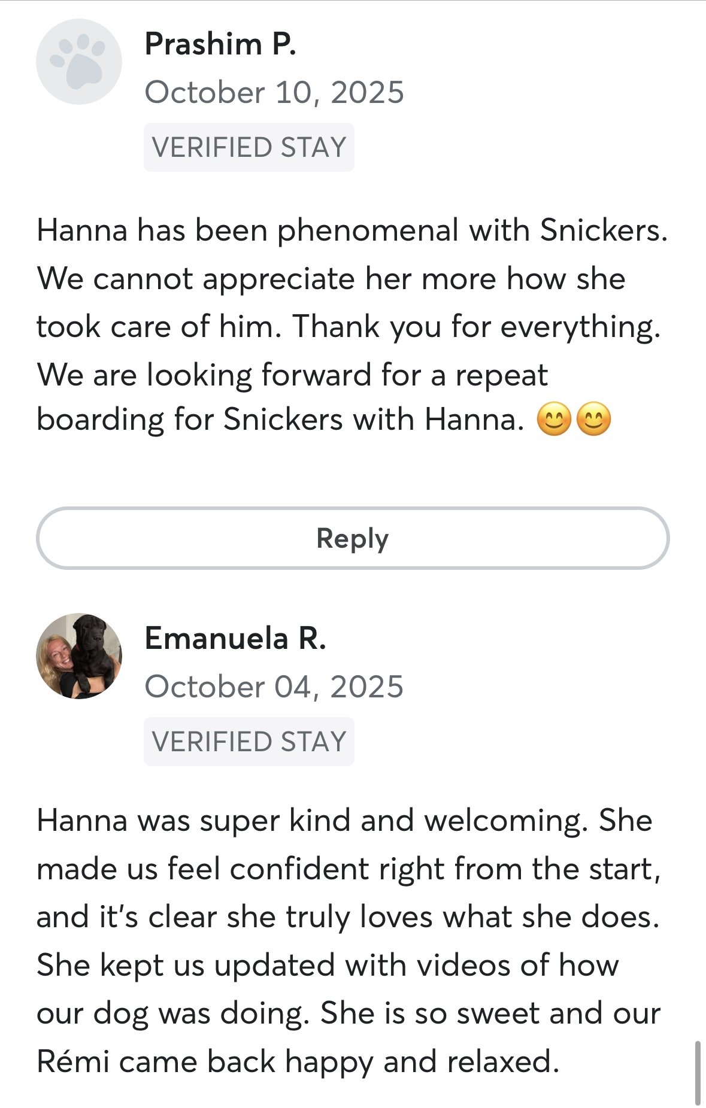Click Prashim's review text about Snickers
Screen dimensions: 706x1108
coord(352,326)
